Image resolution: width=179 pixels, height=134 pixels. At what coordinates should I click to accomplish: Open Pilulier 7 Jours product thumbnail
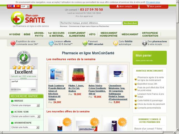pyautogui.click(x=78, y=74)
